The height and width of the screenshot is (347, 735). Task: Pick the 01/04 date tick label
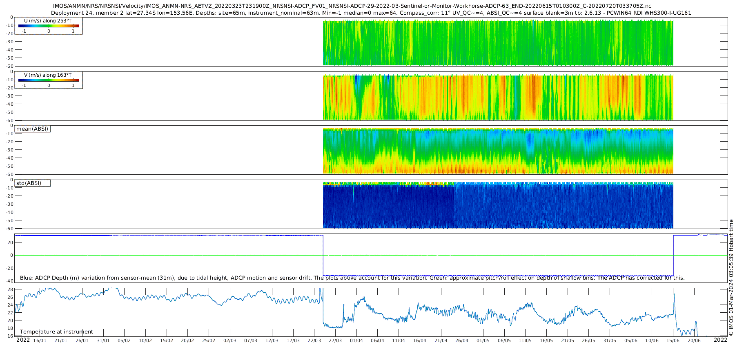[356, 340]
